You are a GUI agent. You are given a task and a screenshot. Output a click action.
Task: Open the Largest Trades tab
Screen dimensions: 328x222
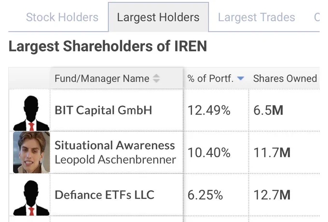click(x=257, y=17)
